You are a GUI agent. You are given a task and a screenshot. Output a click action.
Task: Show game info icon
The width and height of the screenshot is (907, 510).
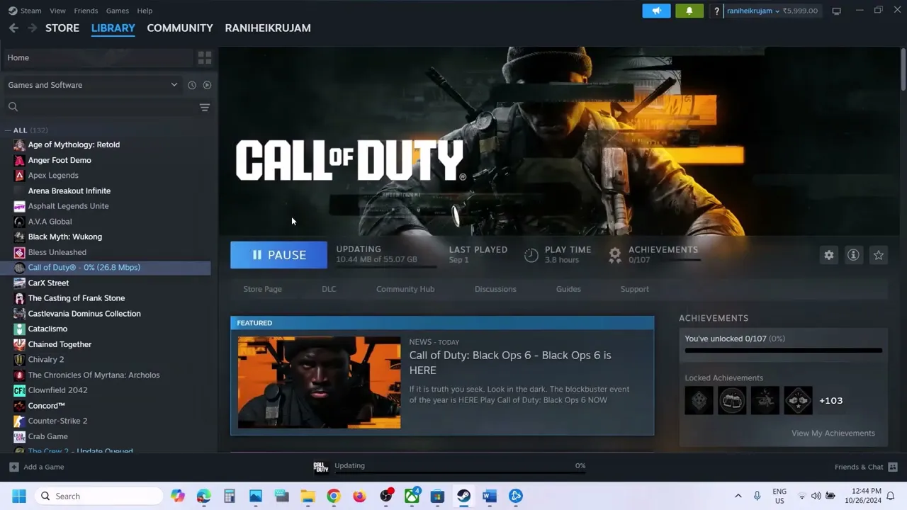click(853, 255)
